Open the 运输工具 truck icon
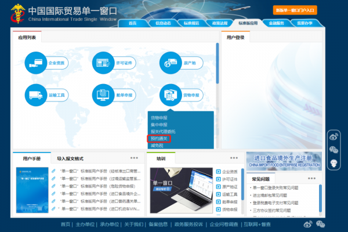Image resolution: width=348 pixels, height=232 pixels. click(36, 94)
